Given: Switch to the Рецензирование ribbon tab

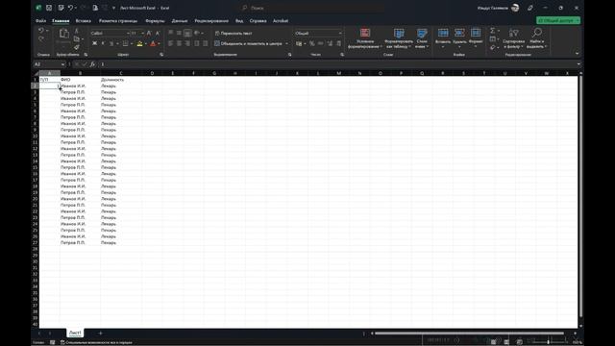Looking at the screenshot, I should click(x=211, y=21).
